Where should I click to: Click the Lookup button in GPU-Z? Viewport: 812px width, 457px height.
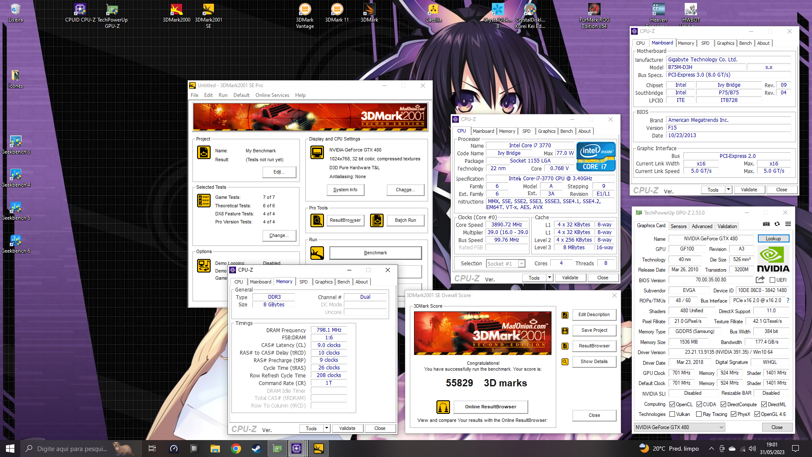tap(773, 239)
